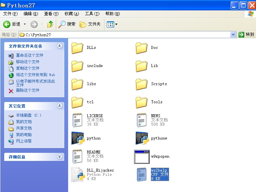This screenshot has width=256, height=192.
Task: Select the DLL_Hijacker Python file icon
Action: [78, 175]
